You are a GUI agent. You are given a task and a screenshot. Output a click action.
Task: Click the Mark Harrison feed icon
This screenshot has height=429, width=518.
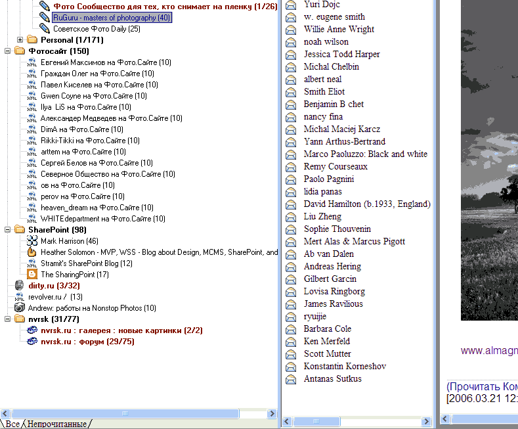[32, 241]
